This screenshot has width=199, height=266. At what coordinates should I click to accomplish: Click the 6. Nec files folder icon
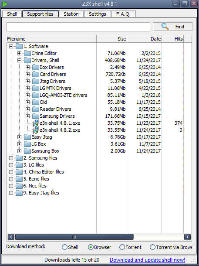click(x=19, y=186)
